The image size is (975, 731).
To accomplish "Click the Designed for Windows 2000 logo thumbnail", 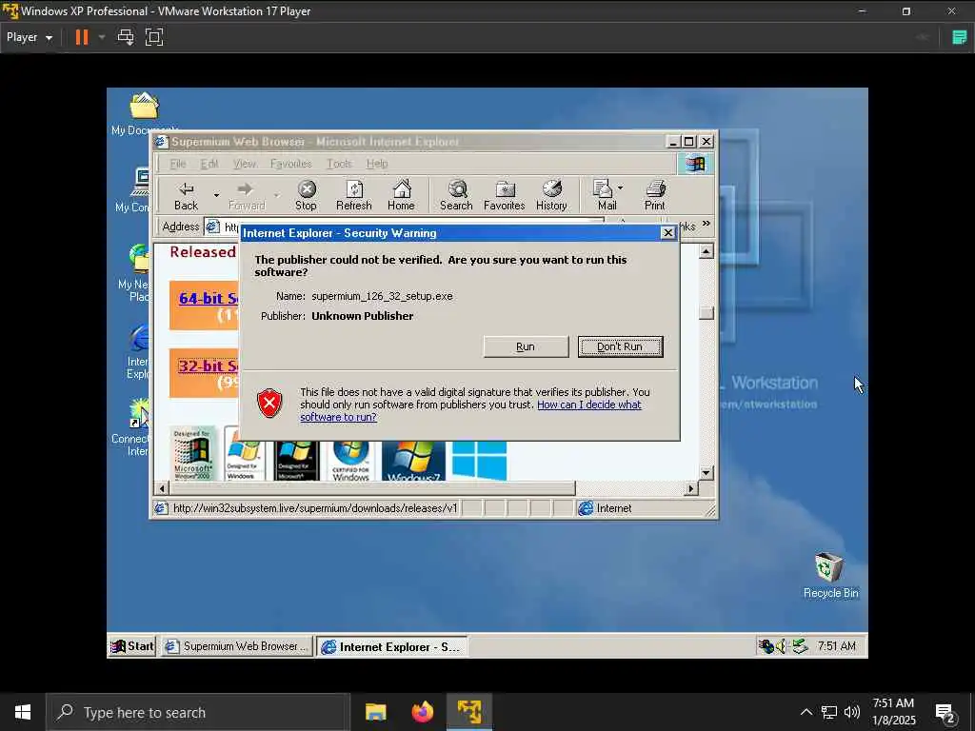I will point(192,454).
